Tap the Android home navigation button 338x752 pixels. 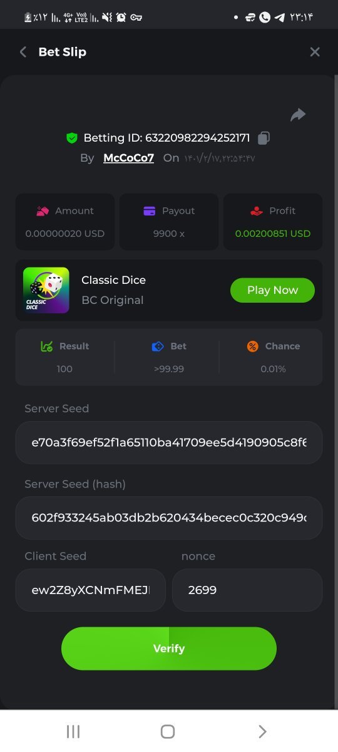(x=168, y=731)
